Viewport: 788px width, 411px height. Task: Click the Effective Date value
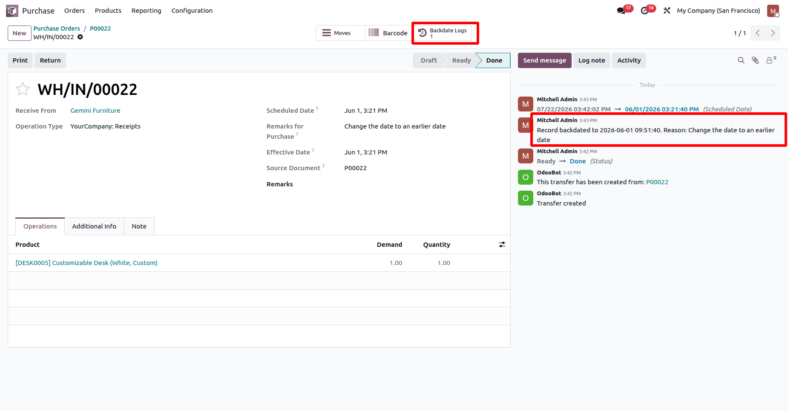pos(366,152)
